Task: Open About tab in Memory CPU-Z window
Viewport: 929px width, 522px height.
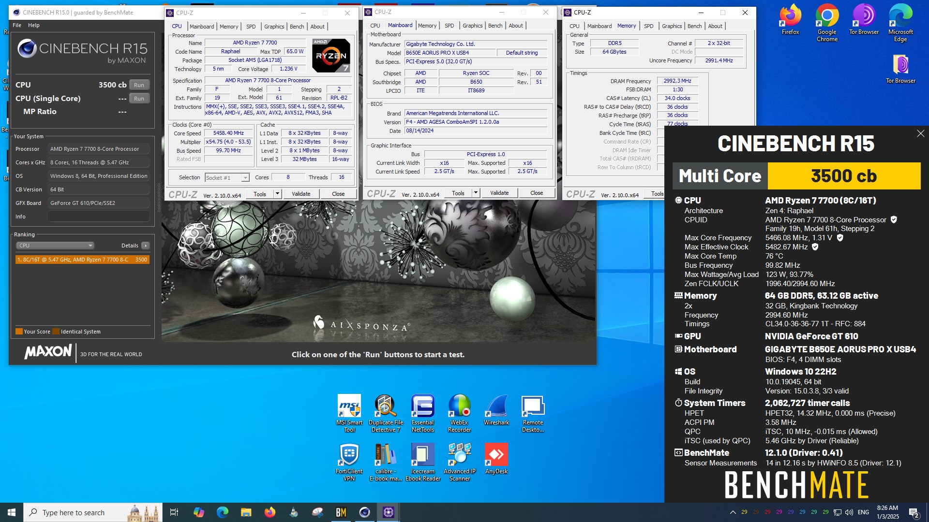Action: pyautogui.click(x=715, y=26)
